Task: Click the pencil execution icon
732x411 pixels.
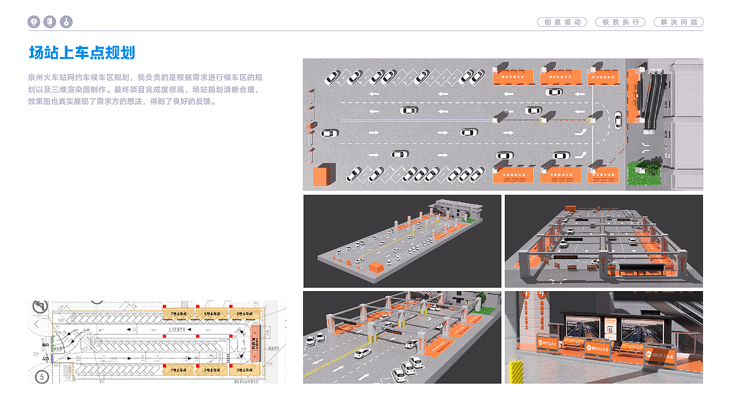Action: 50,22
